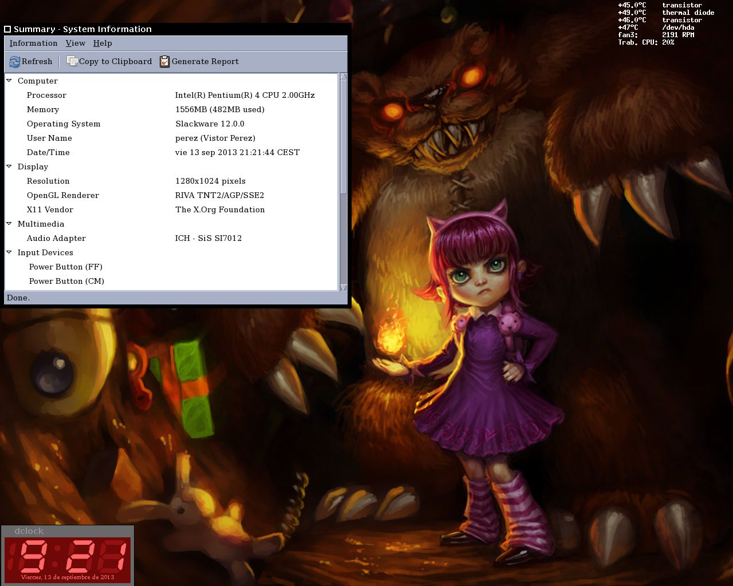The image size is (733, 586).
Task: Select the Audio Adapter row label
Action: (x=56, y=238)
